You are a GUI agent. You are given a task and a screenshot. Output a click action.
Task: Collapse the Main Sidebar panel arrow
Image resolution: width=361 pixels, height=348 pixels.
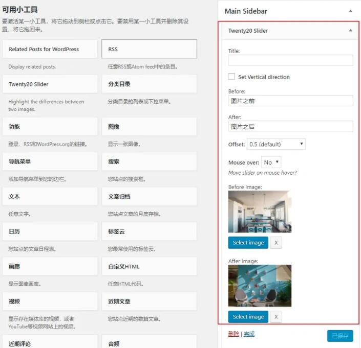pos(350,11)
